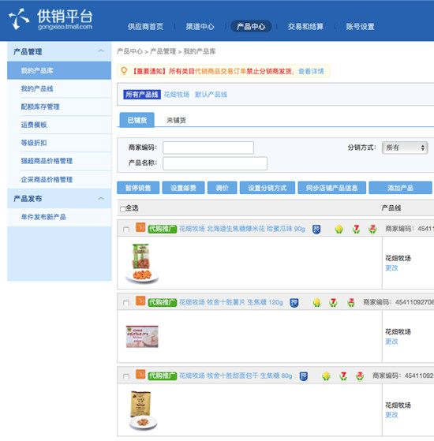The height and width of the screenshot is (441, 434).
Task: Click the 设置邮费 button
Action: (183, 188)
